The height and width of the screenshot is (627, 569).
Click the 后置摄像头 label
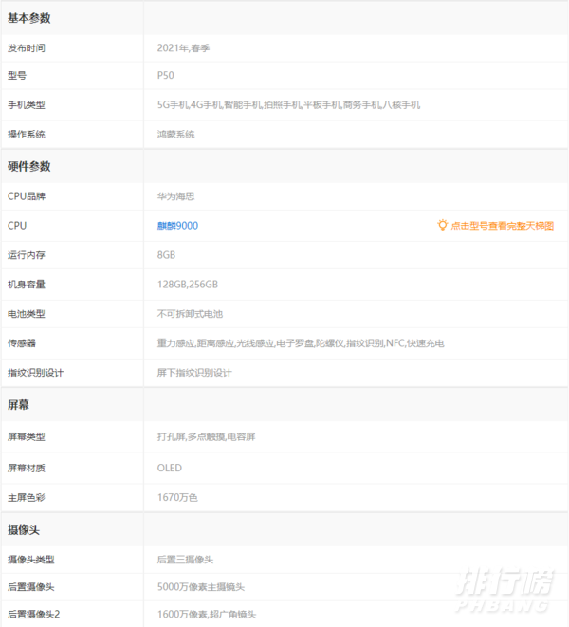click(x=30, y=587)
